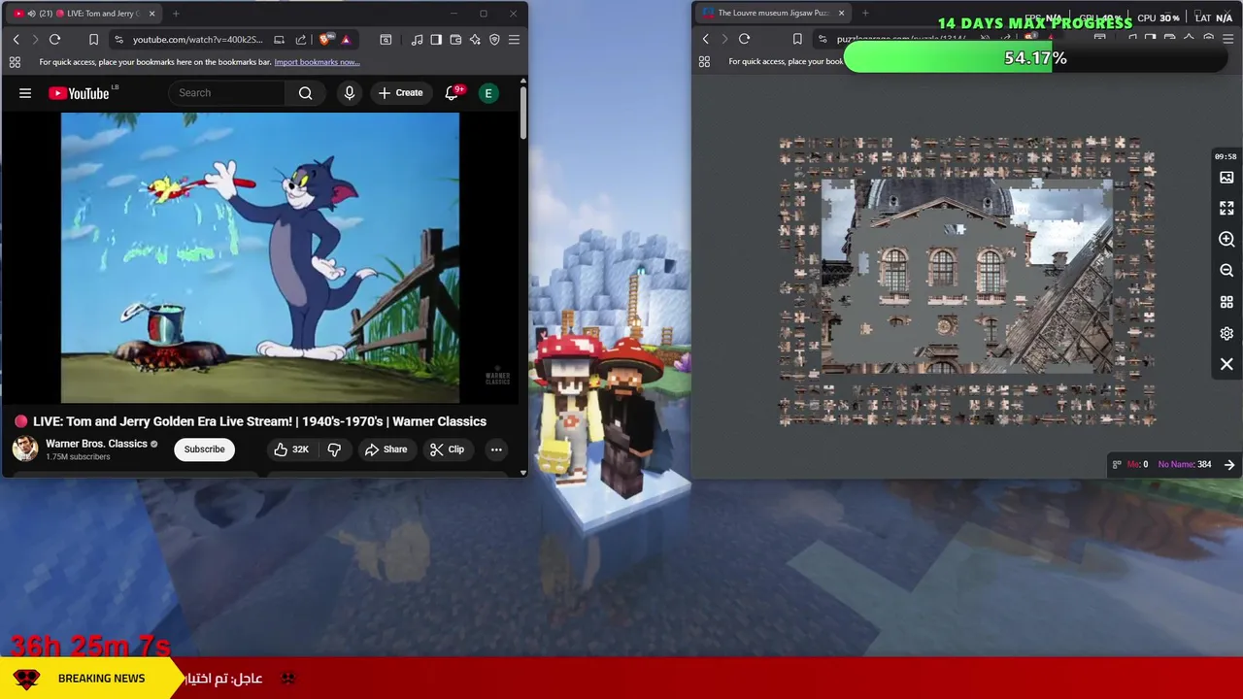Open Warner Bros. Classics channel name
This screenshot has width=1243, height=699.
click(x=96, y=444)
